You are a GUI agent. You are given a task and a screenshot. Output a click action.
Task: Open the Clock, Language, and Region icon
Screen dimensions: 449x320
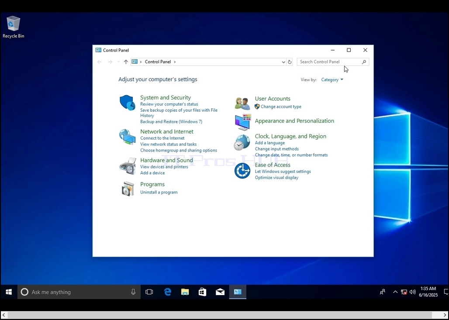coord(242,142)
